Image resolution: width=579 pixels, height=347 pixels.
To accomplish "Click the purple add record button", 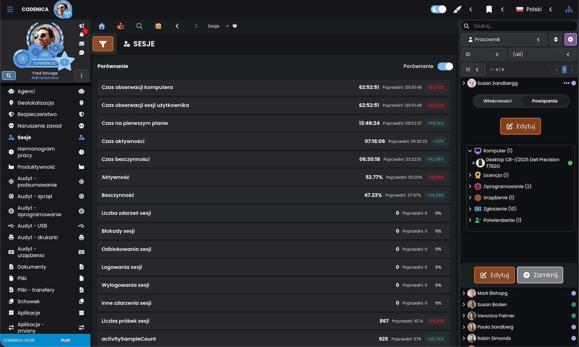I will (x=570, y=39).
